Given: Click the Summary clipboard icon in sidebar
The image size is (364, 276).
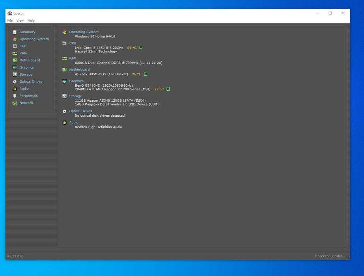Looking at the screenshot, I should [15, 32].
